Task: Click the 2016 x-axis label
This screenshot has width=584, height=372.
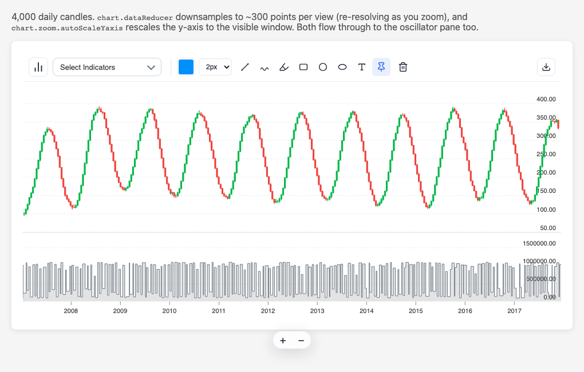Action: (x=465, y=311)
